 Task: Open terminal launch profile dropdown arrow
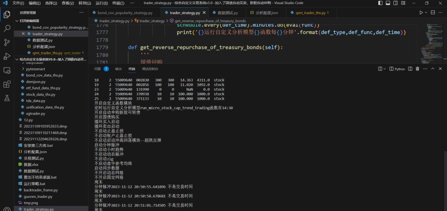tap(385, 69)
